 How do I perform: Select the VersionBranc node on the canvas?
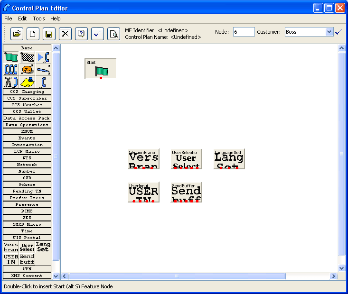click(x=143, y=159)
